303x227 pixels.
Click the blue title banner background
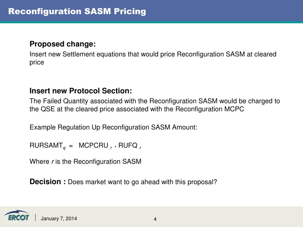point(222,11)
